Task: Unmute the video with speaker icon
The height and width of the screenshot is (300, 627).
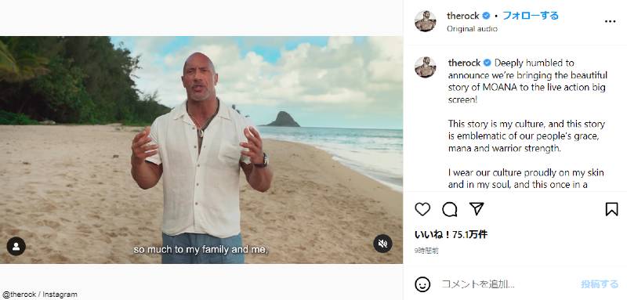Action: pos(382,244)
